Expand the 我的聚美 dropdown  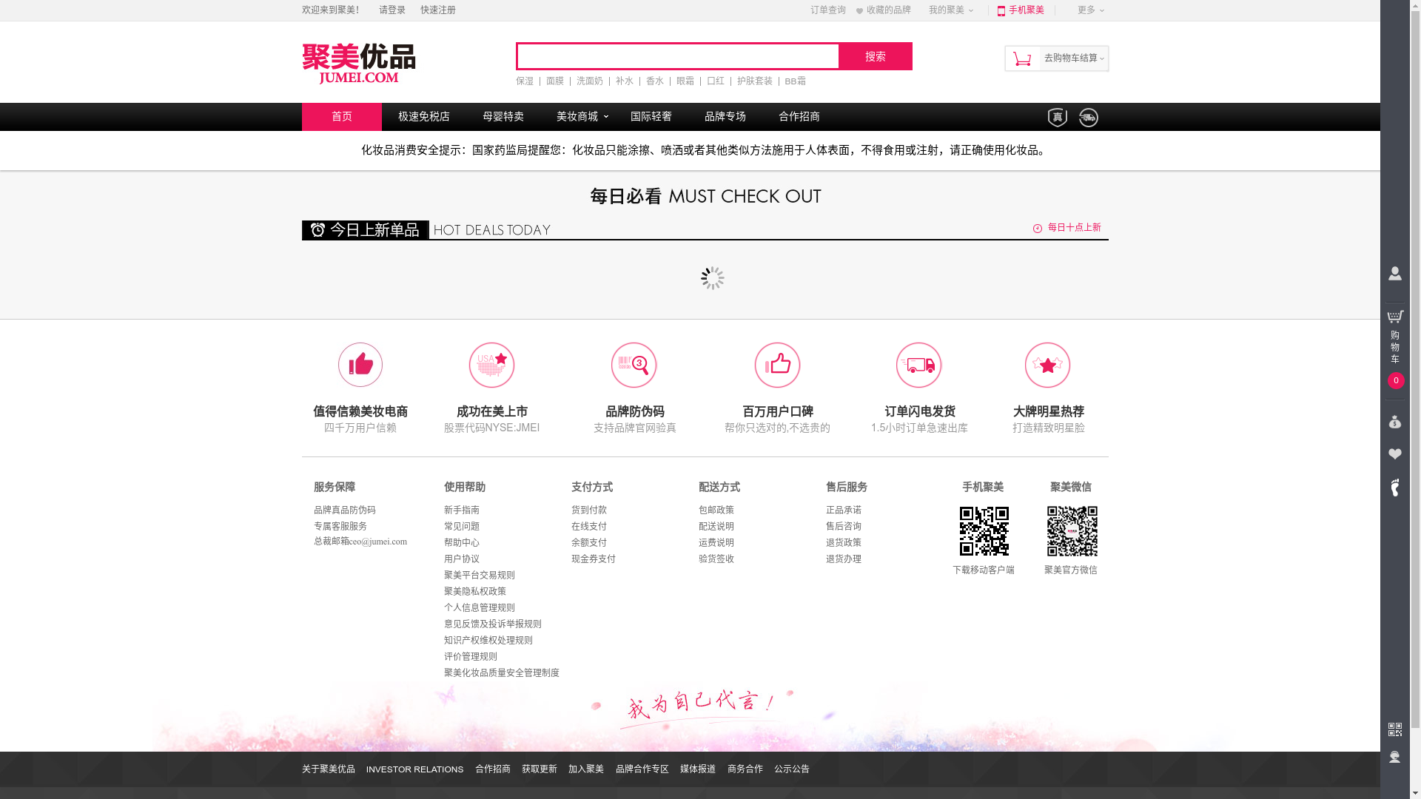click(950, 10)
